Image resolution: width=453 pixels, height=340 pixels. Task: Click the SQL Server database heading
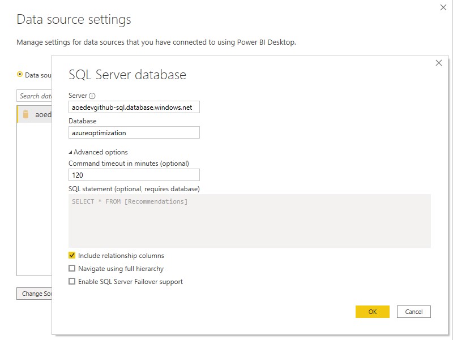(x=127, y=75)
